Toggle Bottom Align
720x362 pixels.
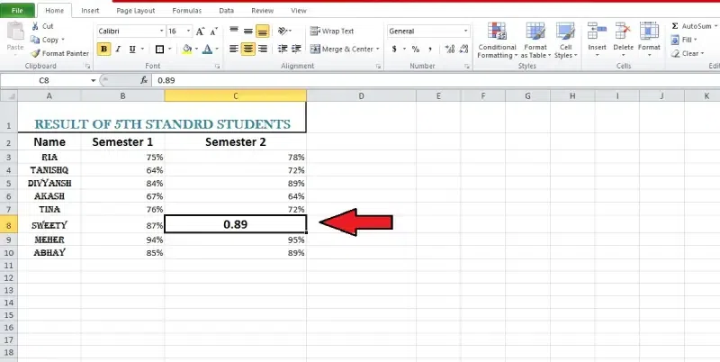[262, 32]
